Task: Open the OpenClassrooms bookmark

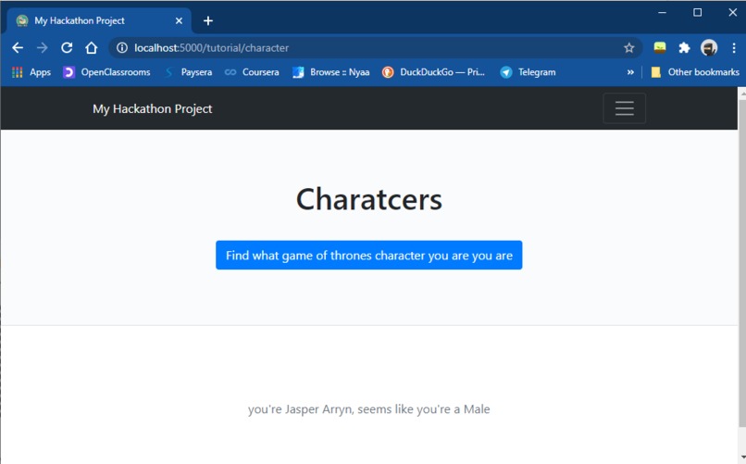Action: 106,72
